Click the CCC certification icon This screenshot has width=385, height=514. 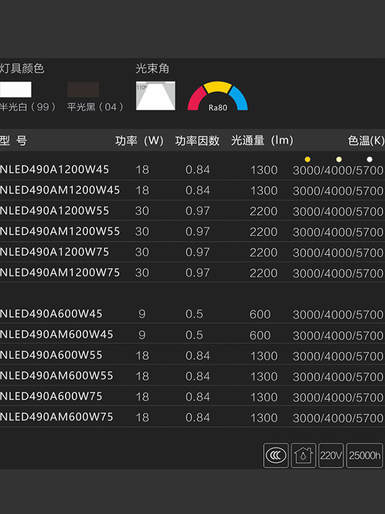point(276,455)
